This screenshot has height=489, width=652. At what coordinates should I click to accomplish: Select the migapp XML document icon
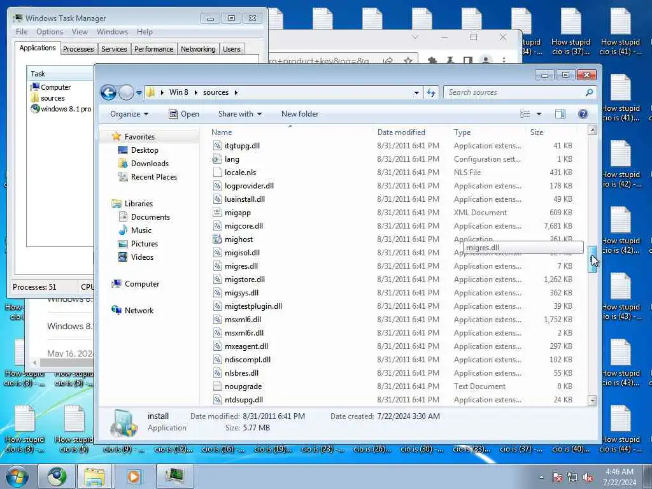(x=217, y=213)
